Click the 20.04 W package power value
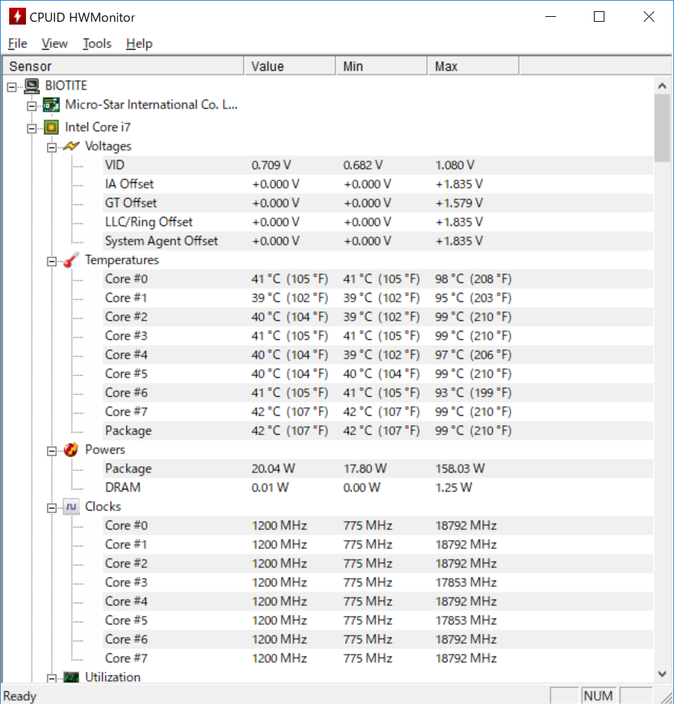Screen dimensions: 674x704 (x=273, y=469)
